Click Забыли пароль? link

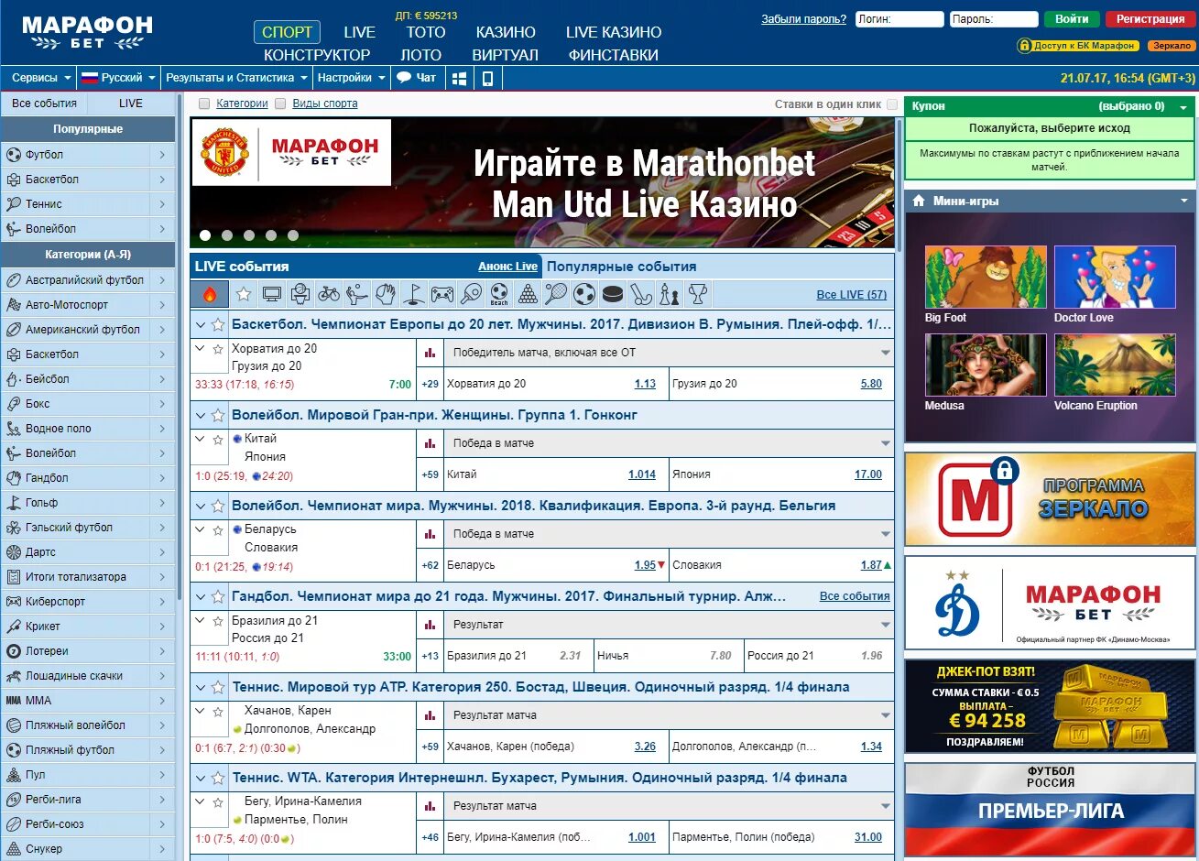803,19
